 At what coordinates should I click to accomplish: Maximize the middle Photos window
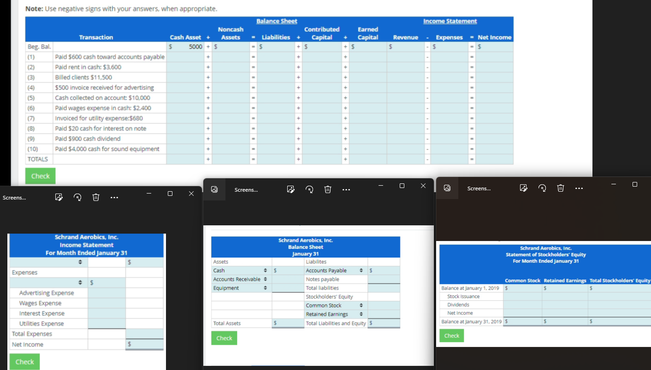(x=402, y=186)
